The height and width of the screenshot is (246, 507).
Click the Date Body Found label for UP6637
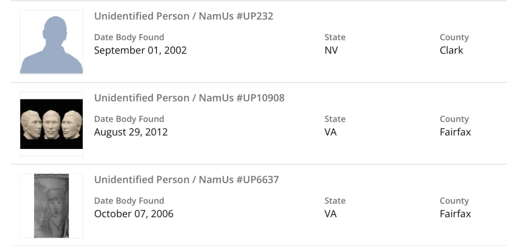pos(129,201)
